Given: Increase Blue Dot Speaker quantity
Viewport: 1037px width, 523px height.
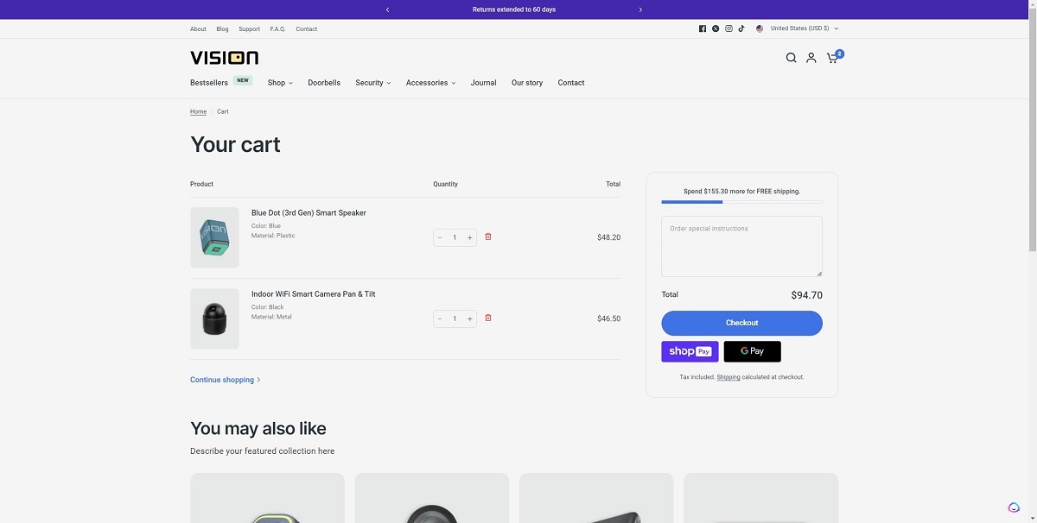Looking at the screenshot, I should (469, 236).
